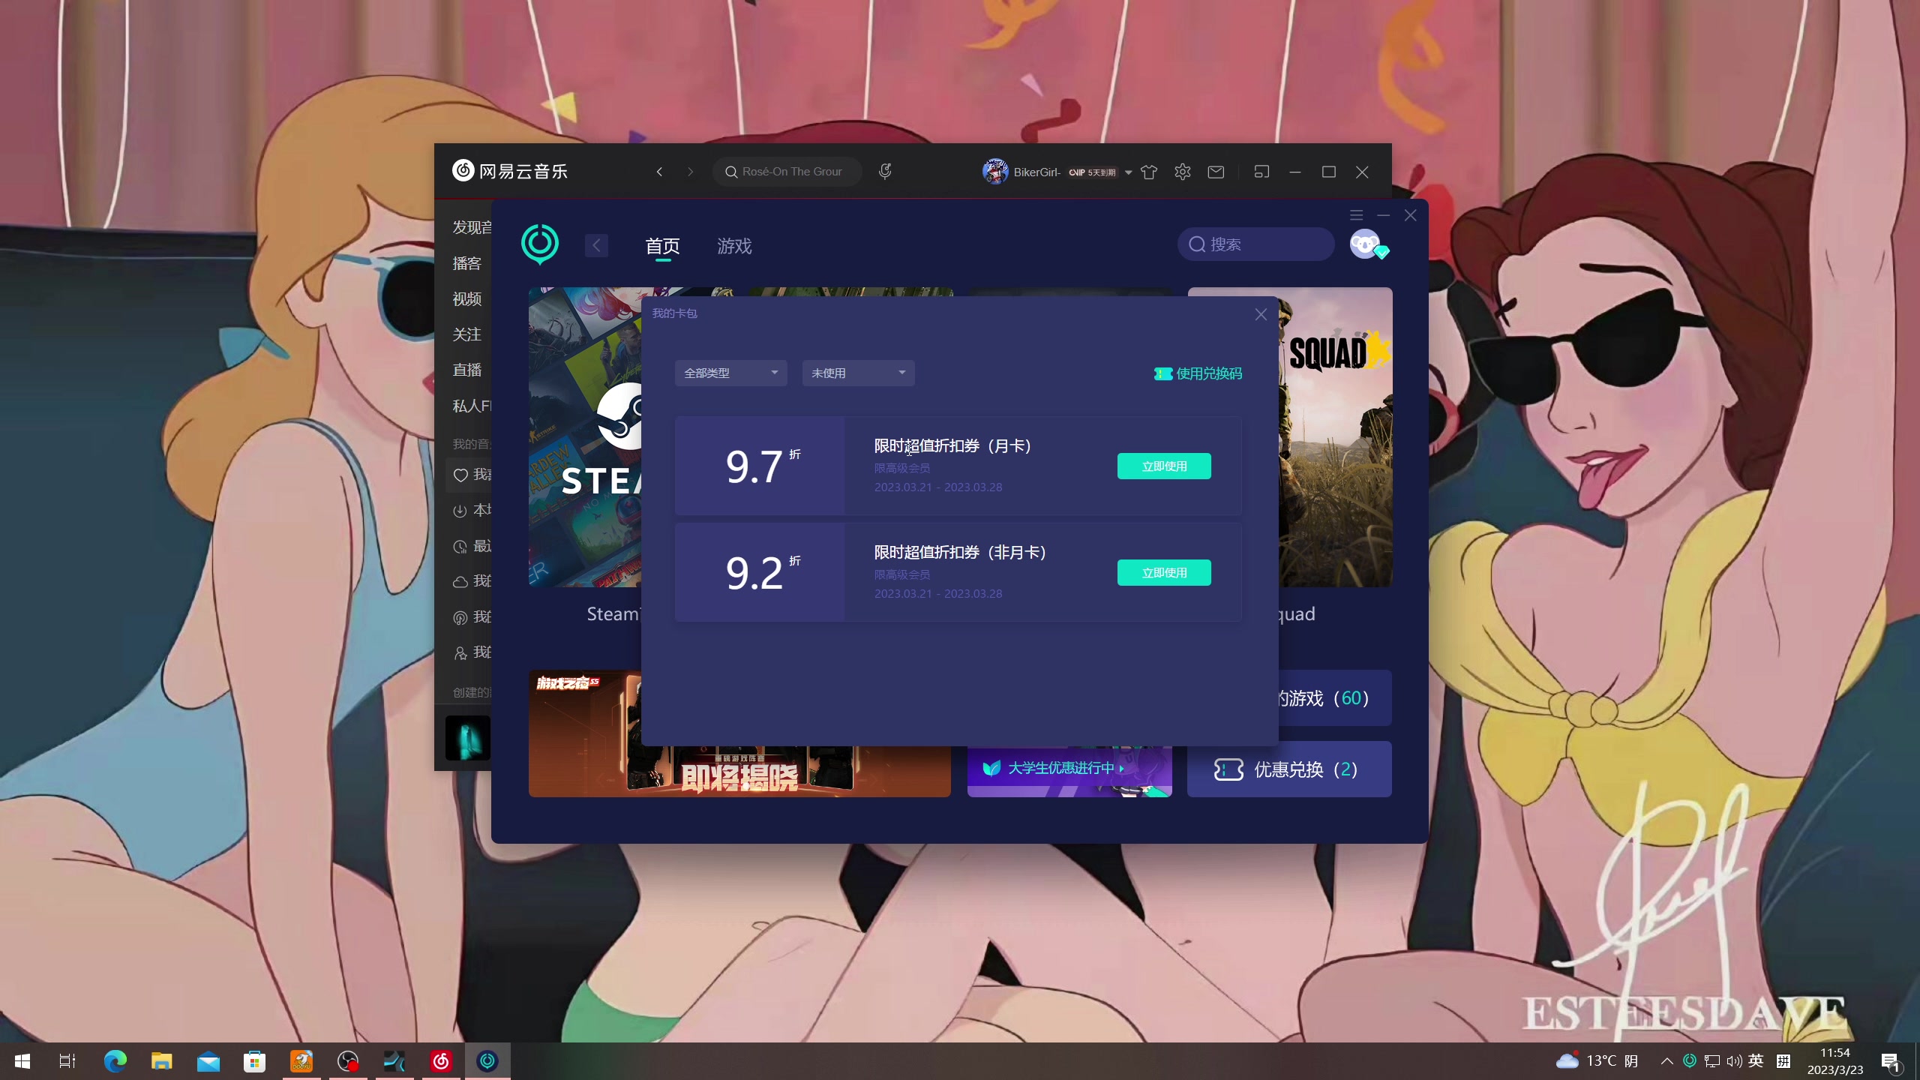Open the skin theme shirt icon
Image resolution: width=1920 pixels, height=1080 pixels.
[x=1149, y=172]
